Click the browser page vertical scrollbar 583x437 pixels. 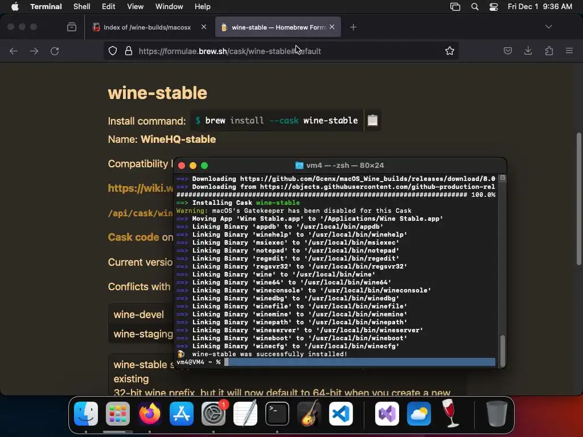(578, 199)
